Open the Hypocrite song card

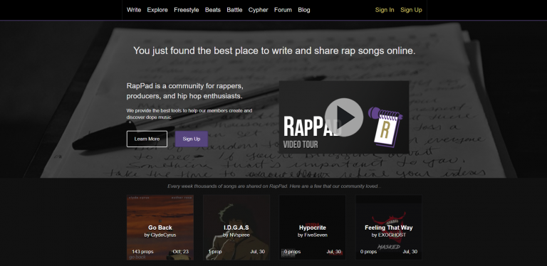(312, 228)
